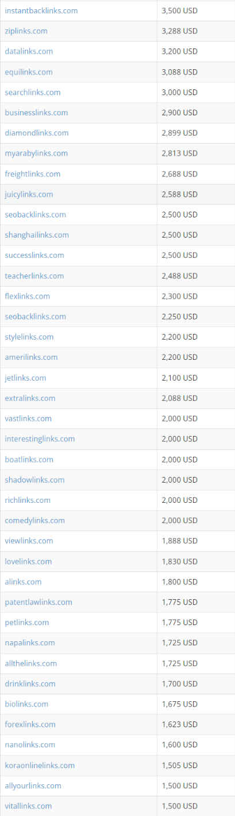Visit the searchlinks.com entry
Screen dimensions: 235x816
click(33, 92)
